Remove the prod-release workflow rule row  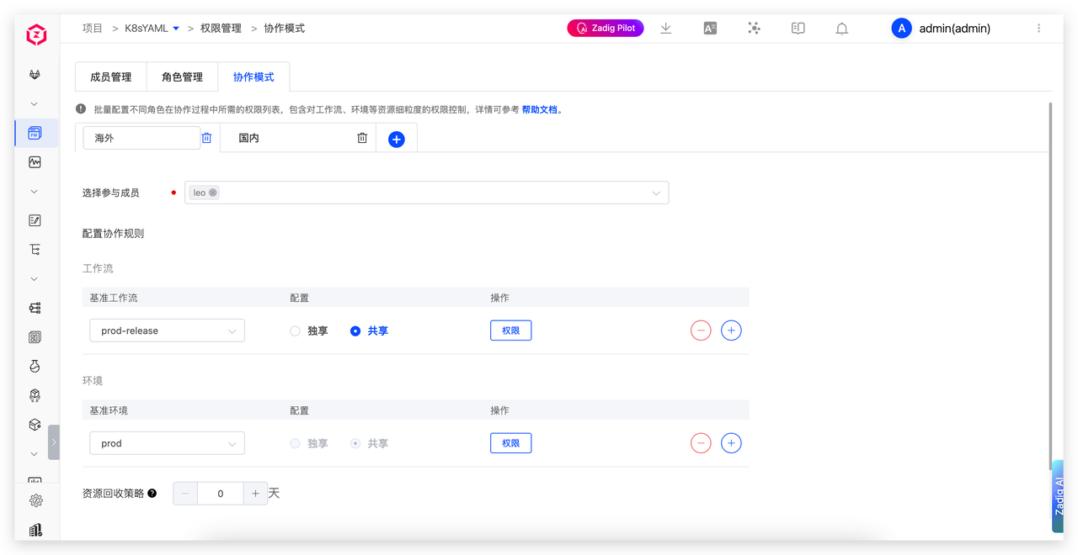[701, 330]
